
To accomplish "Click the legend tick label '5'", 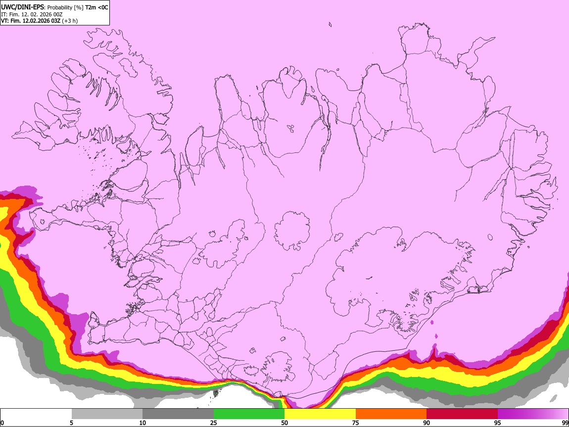I will (71, 423).
